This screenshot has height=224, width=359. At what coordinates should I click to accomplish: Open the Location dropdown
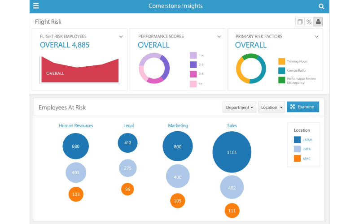[271, 108]
